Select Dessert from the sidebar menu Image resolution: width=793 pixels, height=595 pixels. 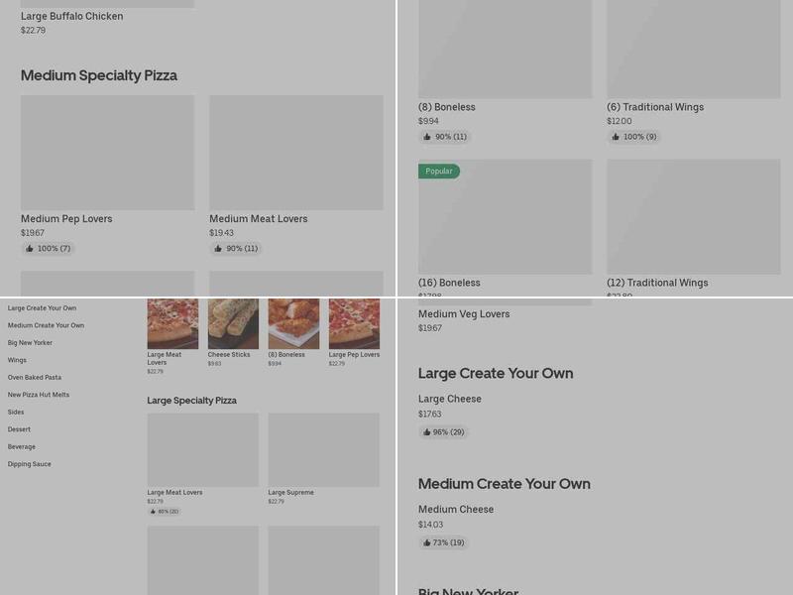click(x=18, y=428)
